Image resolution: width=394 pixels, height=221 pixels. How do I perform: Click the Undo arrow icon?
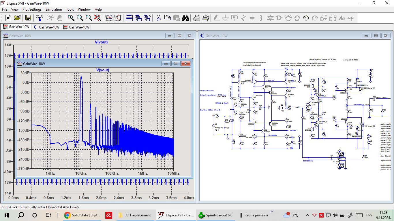click(306, 18)
